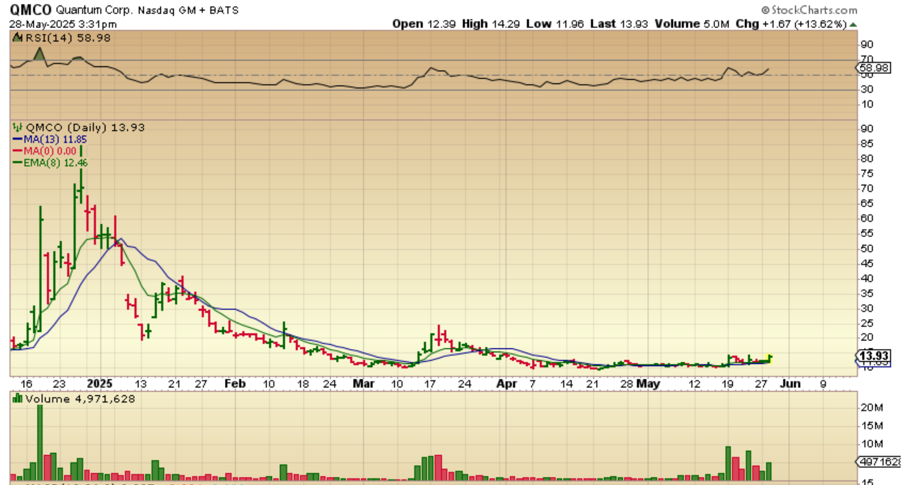
Task: Click the green up arrow after the change percentage
Action: (x=853, y=24)
